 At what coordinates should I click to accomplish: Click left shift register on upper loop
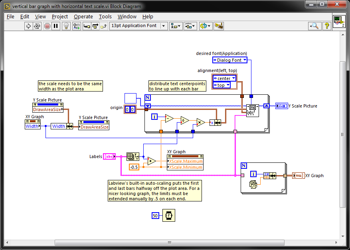[148, 106]
